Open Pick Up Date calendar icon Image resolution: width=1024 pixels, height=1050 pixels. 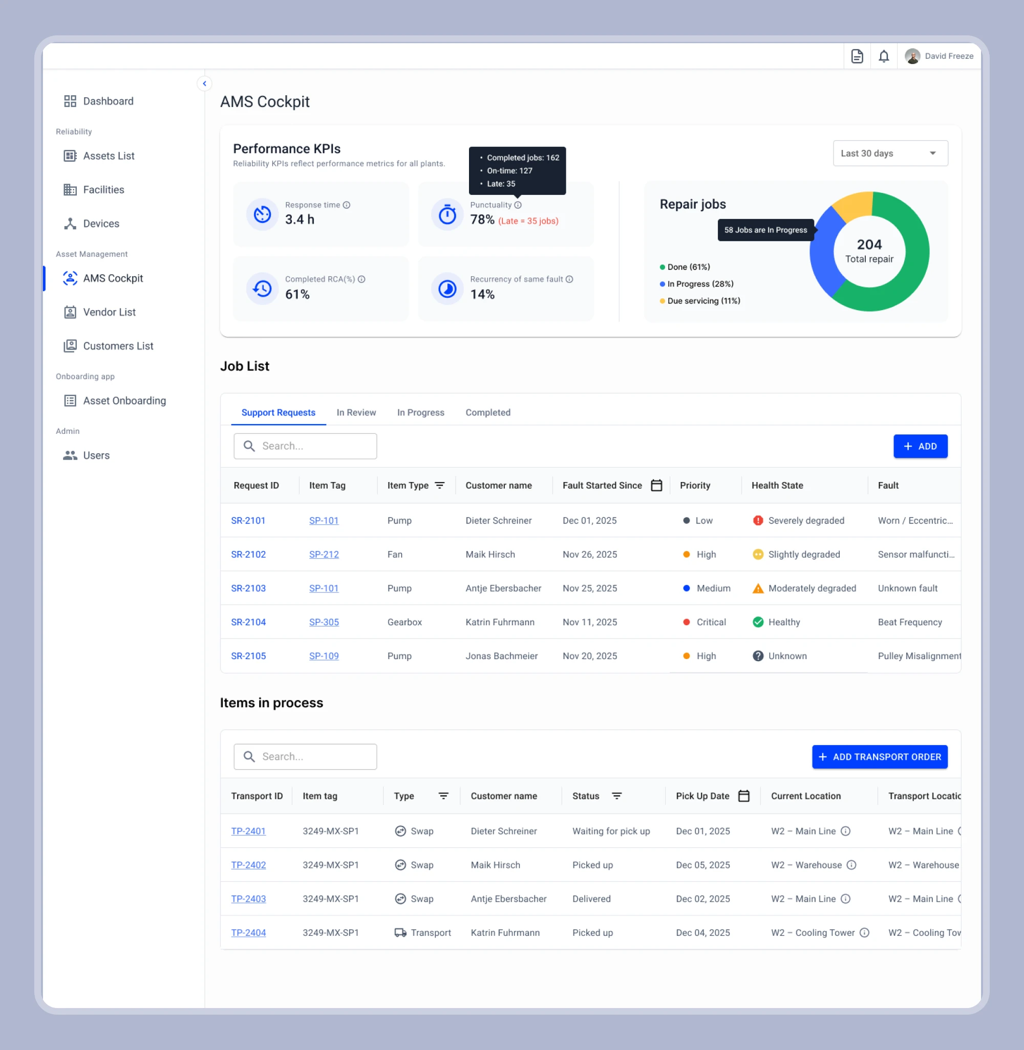tap(744, 796)
